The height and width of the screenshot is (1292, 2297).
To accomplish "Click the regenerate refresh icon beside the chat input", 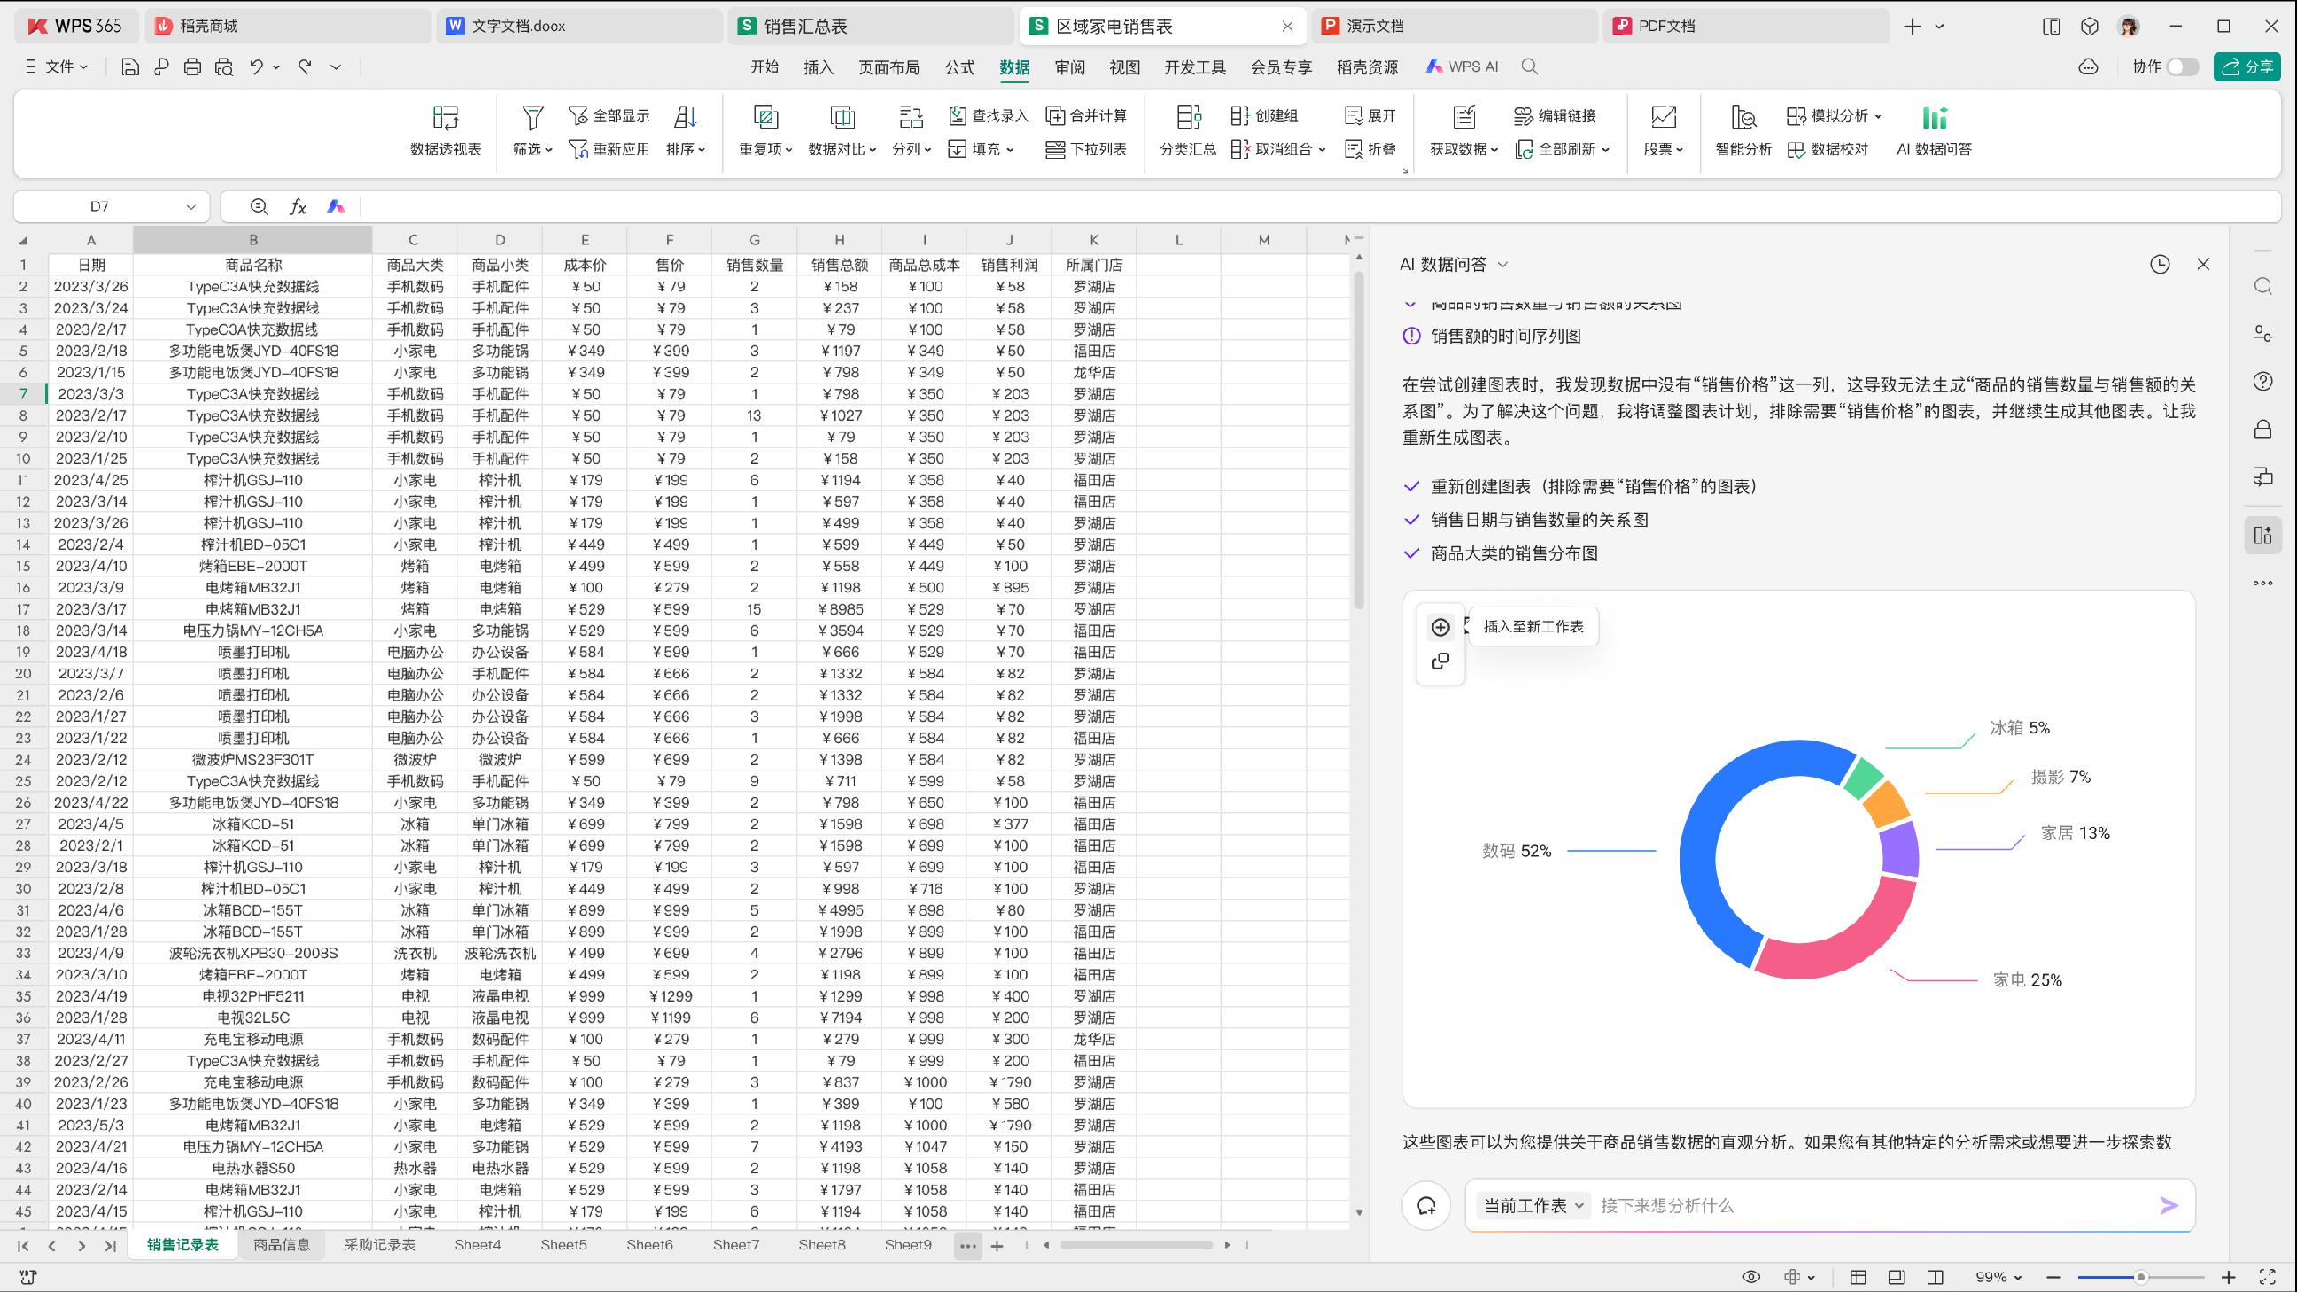I will pyautogui.click(x=1426, y=1205).
